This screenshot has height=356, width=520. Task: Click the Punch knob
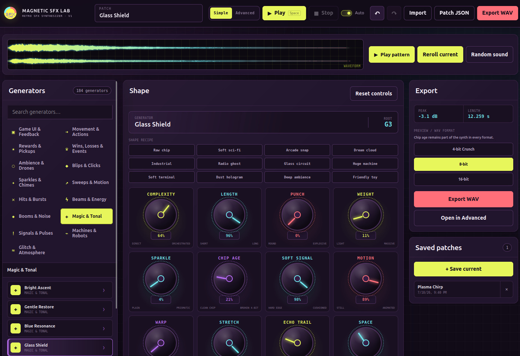click(297, 215)
